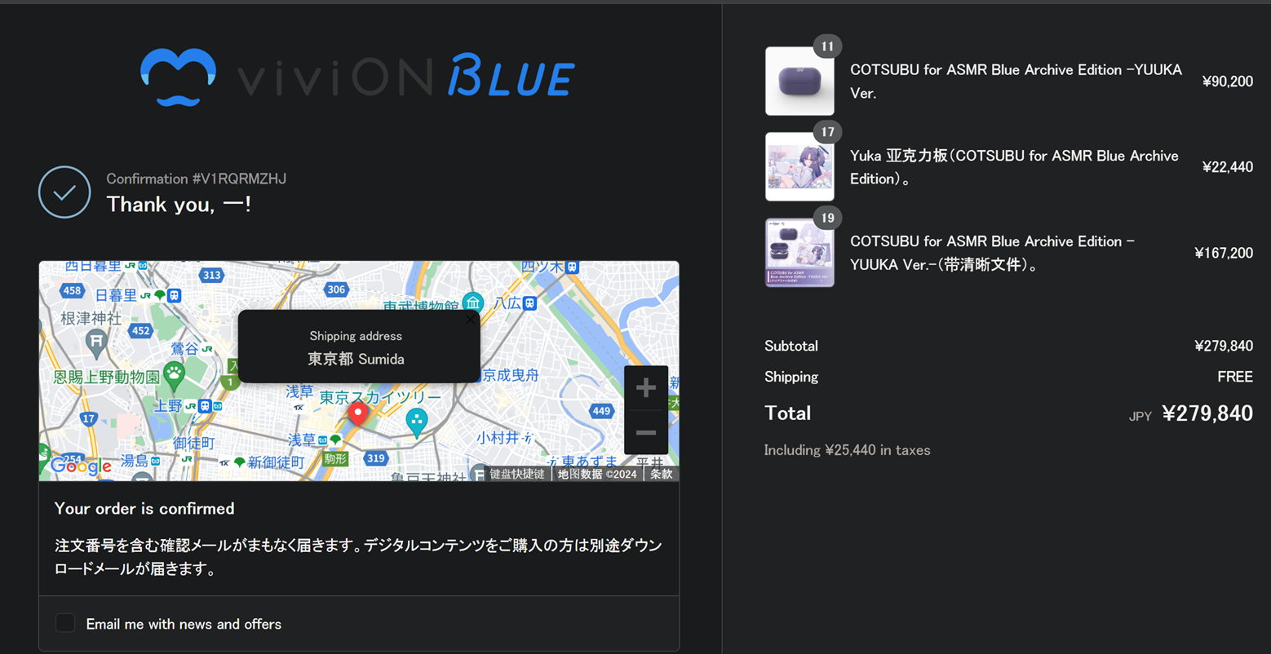The width and height of the screenshot is (1271, 654).
Task: Click the order confirmed checkmark icon
Action: point(64,192)
